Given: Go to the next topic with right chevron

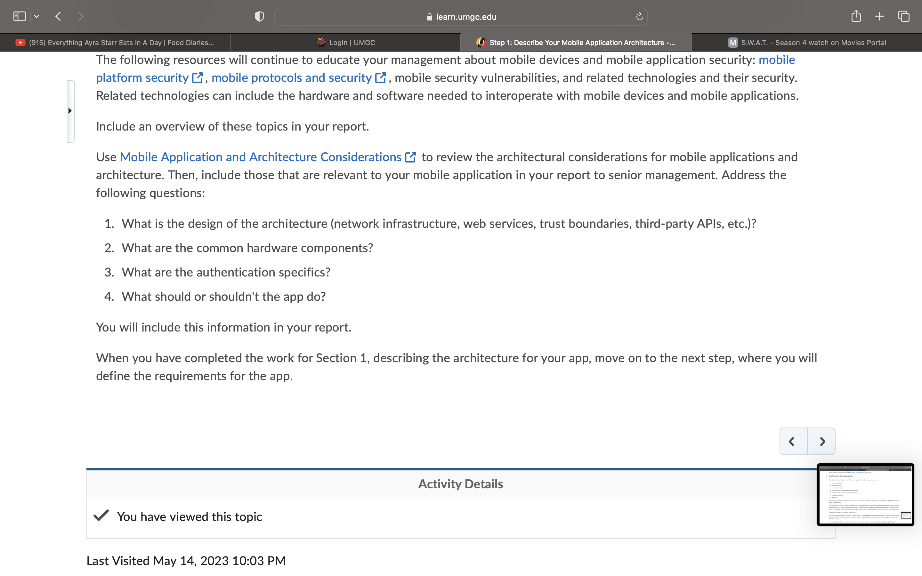Looking at the screenshot, I should click(821, 441).
